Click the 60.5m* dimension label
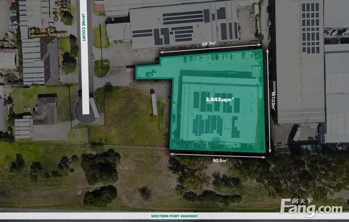 (x=220, y=160)
